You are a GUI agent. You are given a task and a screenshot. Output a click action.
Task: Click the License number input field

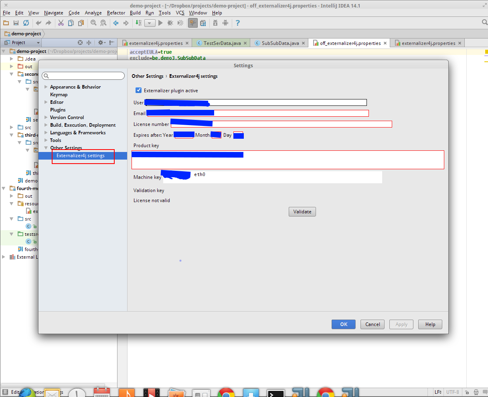[281, 124]
